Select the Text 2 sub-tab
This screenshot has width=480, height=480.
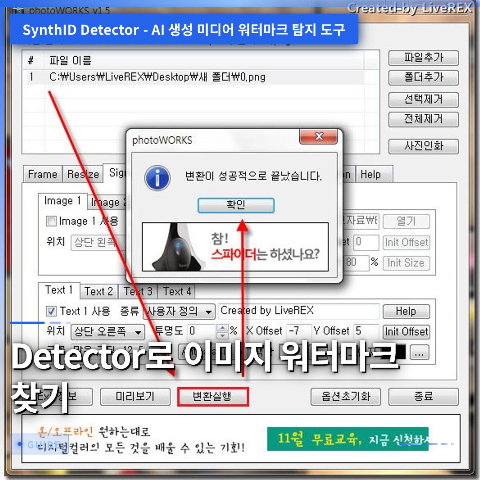[99, 292]
